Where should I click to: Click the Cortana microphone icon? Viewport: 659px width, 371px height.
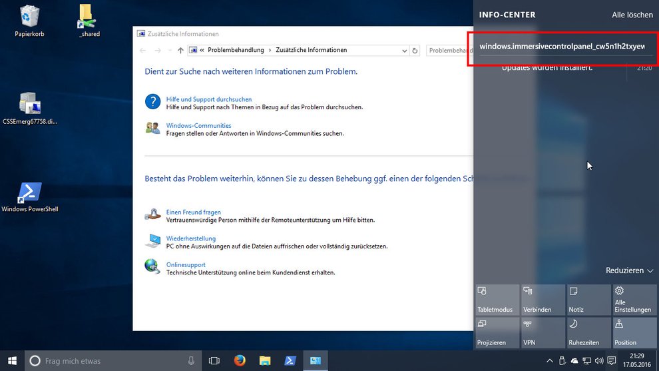[x=191, y=361]
